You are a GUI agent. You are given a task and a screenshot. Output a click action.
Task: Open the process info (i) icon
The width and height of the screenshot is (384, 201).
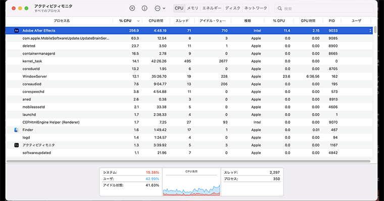point(145,8)
